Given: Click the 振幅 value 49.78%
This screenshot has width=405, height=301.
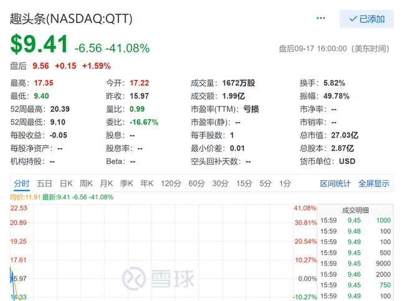Looking at the screenshot, I should (336, 96).
